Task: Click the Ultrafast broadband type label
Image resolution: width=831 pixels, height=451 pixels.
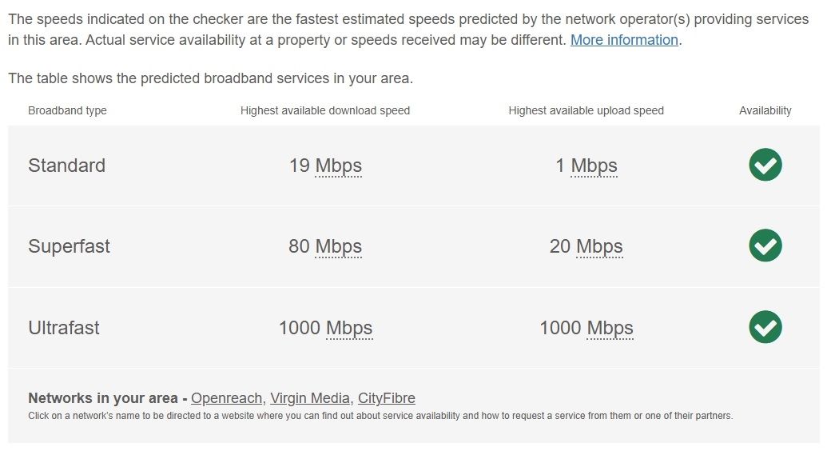Action: coord(64,328)
